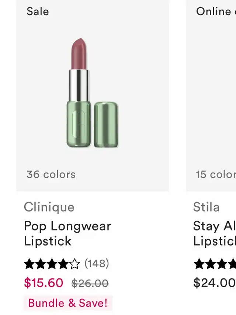Open the 15 colors options for Stila
The width and height of the screenshot is (236, 315).
tap(216, 174)
